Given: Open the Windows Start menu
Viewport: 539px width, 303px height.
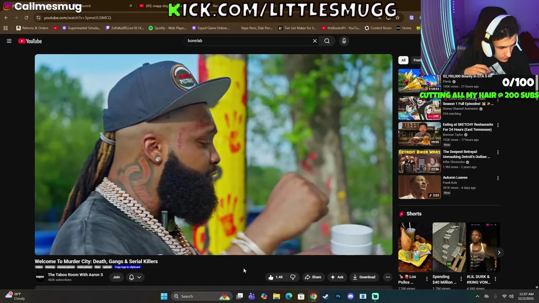Looking at the screenshot, I should (x=164, y=296).
